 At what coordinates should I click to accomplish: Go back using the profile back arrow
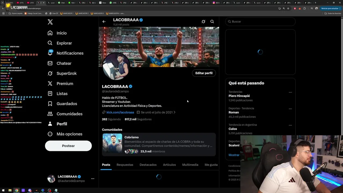[104, 22]
